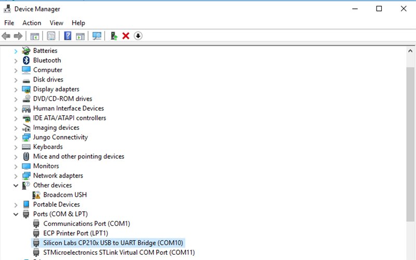Expand the Computer node
Screen dimensions: 416x260
16,70
